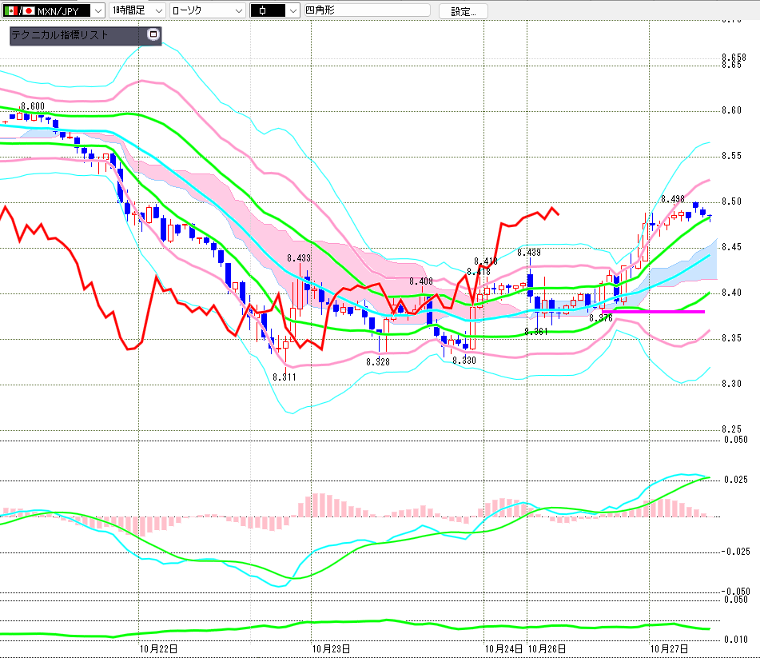Click the 10月22日 date label

(x=158, y=648)
